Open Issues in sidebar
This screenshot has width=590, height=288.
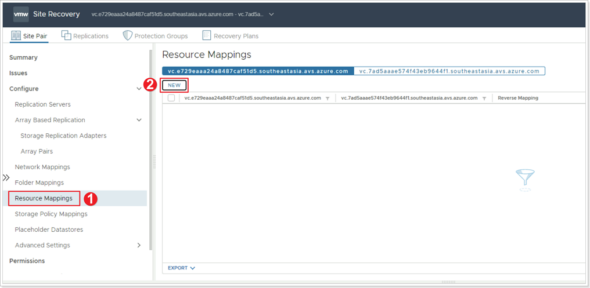19,73
